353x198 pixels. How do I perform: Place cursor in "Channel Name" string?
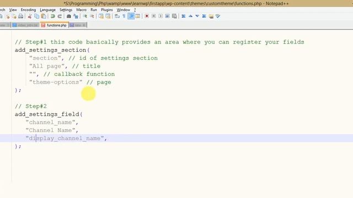(x=50, y=130)
